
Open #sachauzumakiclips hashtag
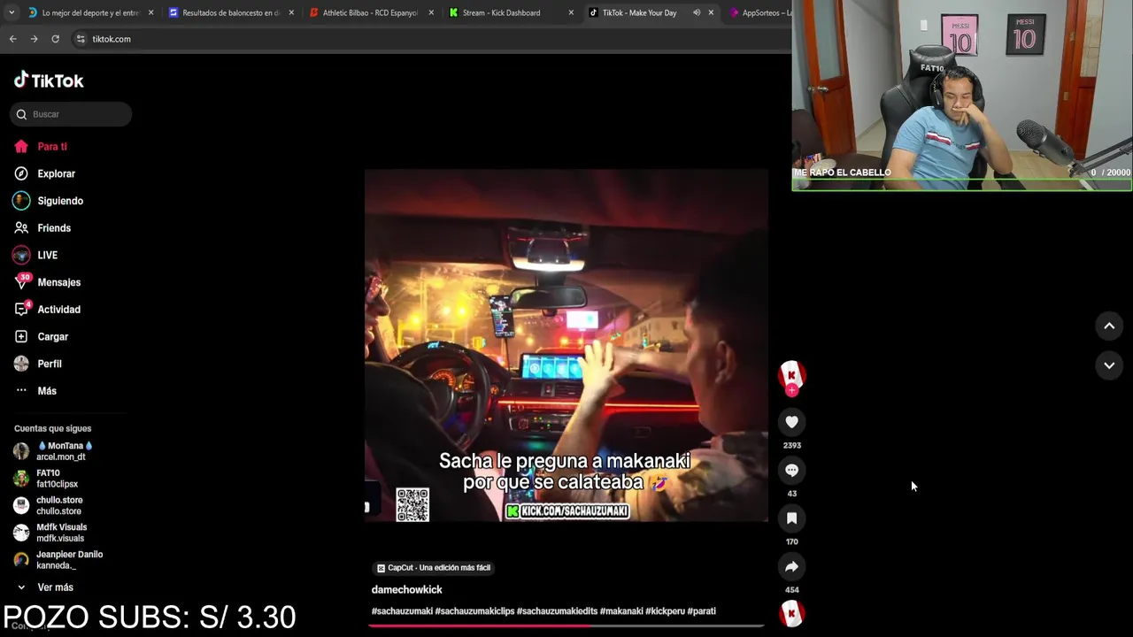[x=474, y=611]
